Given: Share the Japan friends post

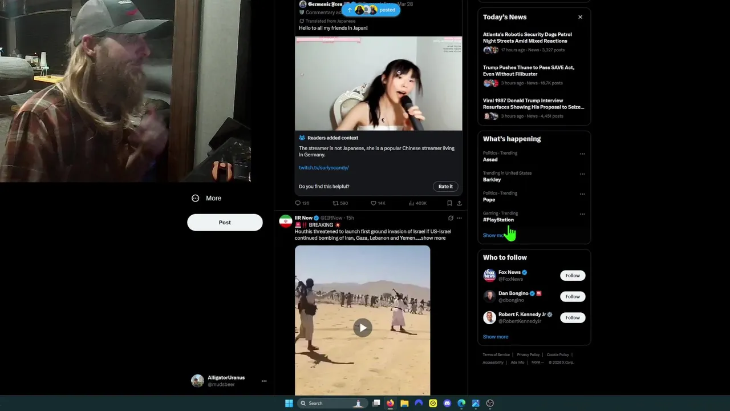Looking at the screenshot, I should click(459, 203).
